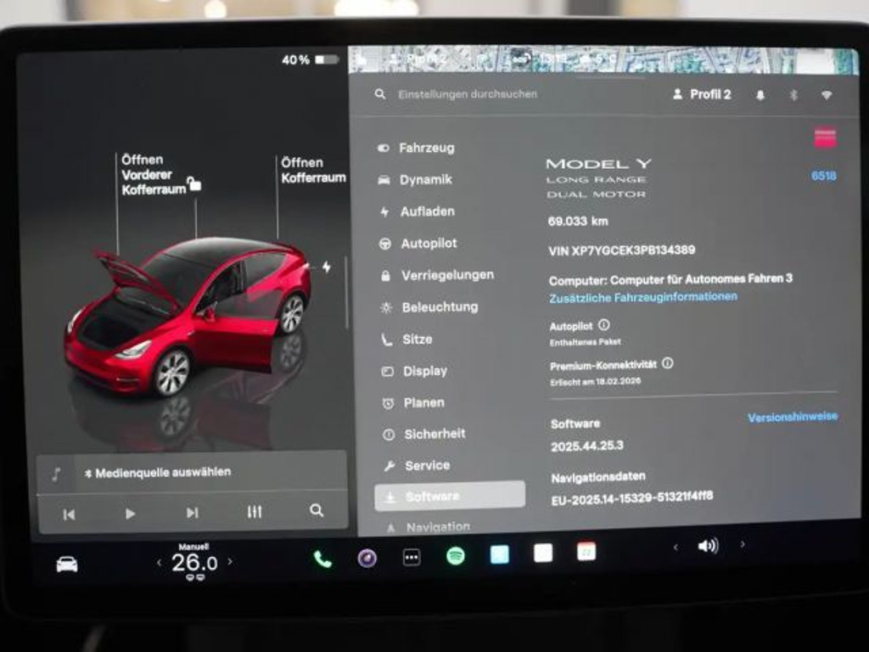Select the Sitze seat icon
The height and width of the screenshot is (652, 869).
point(387,339)
